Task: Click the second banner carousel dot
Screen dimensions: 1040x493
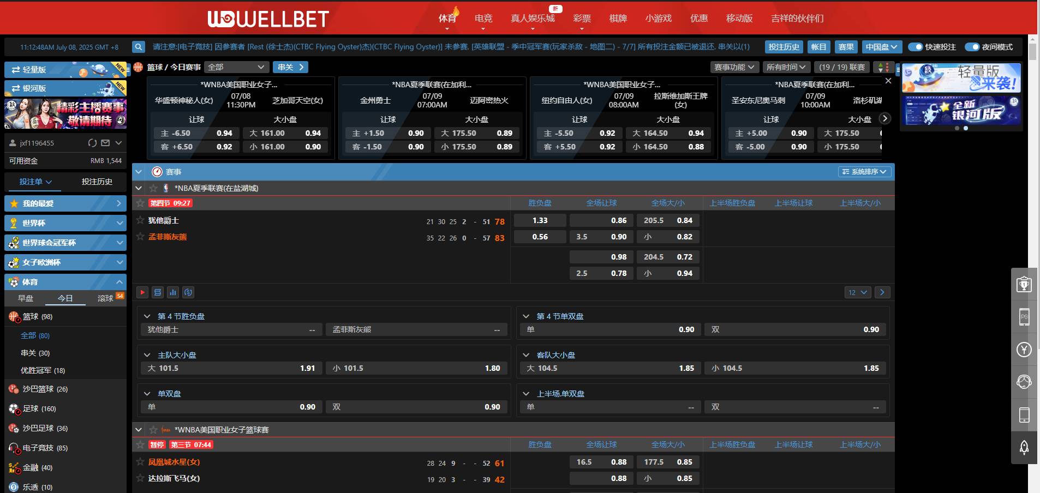Action: click(x=966, y=128)
